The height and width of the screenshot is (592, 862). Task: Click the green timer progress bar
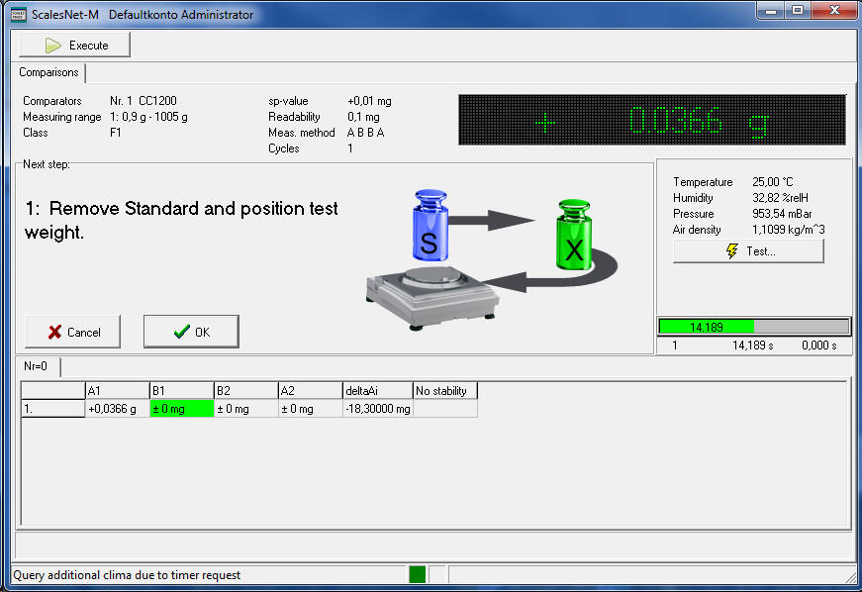click(x=707, y=327)
